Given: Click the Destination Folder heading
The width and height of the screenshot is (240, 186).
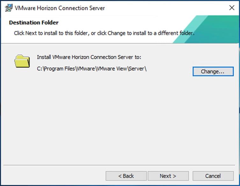Looking at the screenshot, I should tap(34, 23).
